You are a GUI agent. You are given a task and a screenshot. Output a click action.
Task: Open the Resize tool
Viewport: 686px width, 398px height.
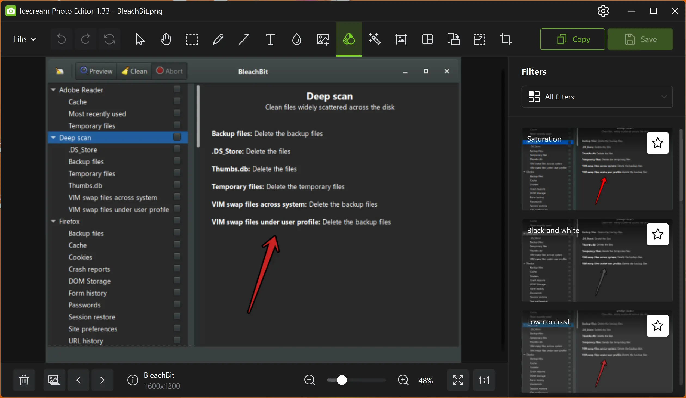click(479, 39)
